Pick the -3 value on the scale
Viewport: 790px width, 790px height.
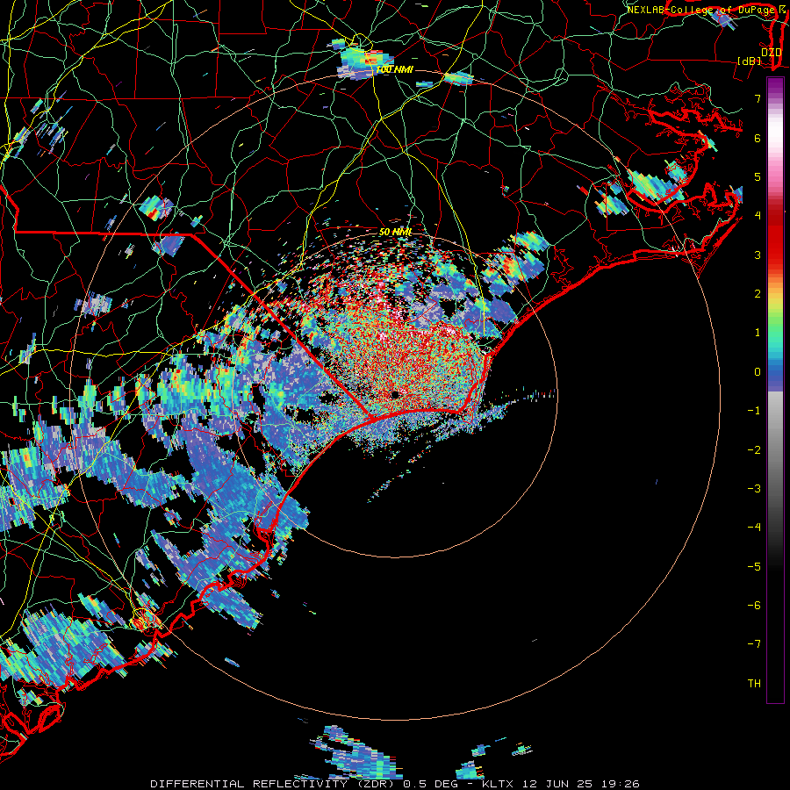(x=754, y=489)
